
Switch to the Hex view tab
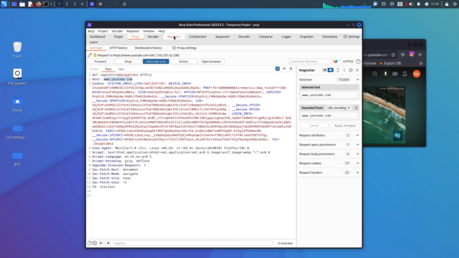[121, 69]
